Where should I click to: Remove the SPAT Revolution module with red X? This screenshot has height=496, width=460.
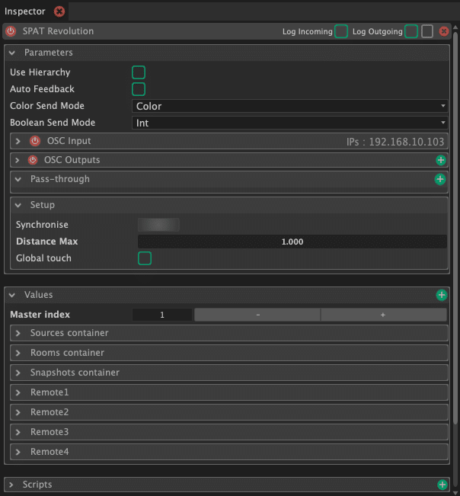click(444, 32)
